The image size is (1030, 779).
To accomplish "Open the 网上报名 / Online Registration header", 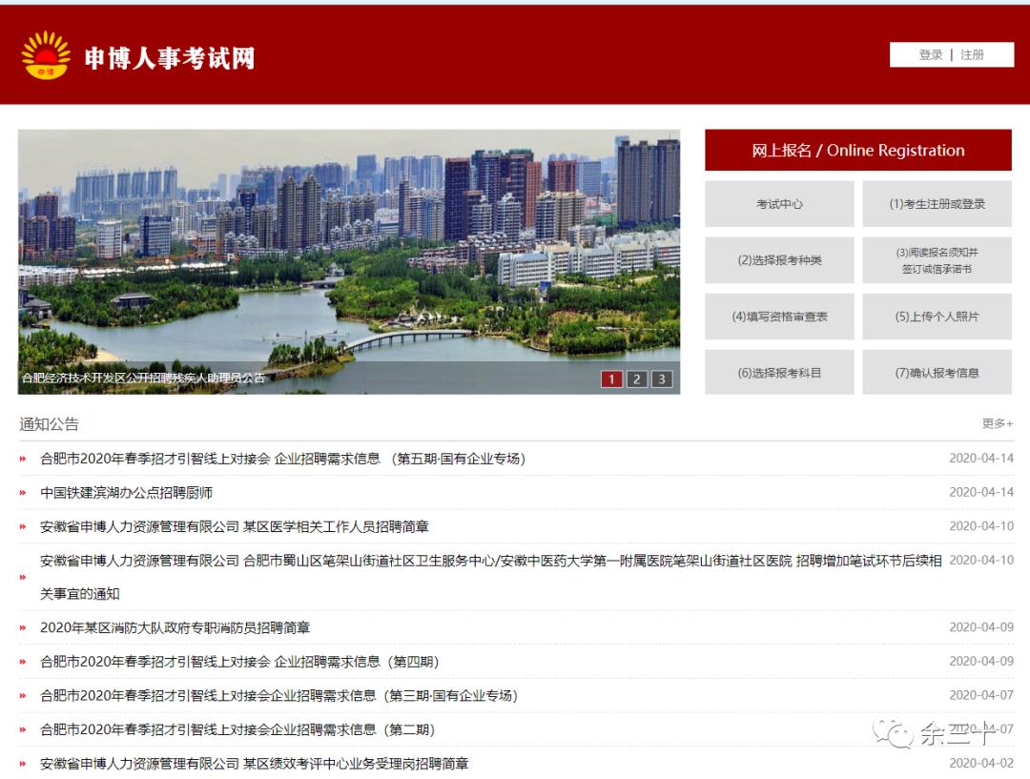I will click(x=856, y=150).
